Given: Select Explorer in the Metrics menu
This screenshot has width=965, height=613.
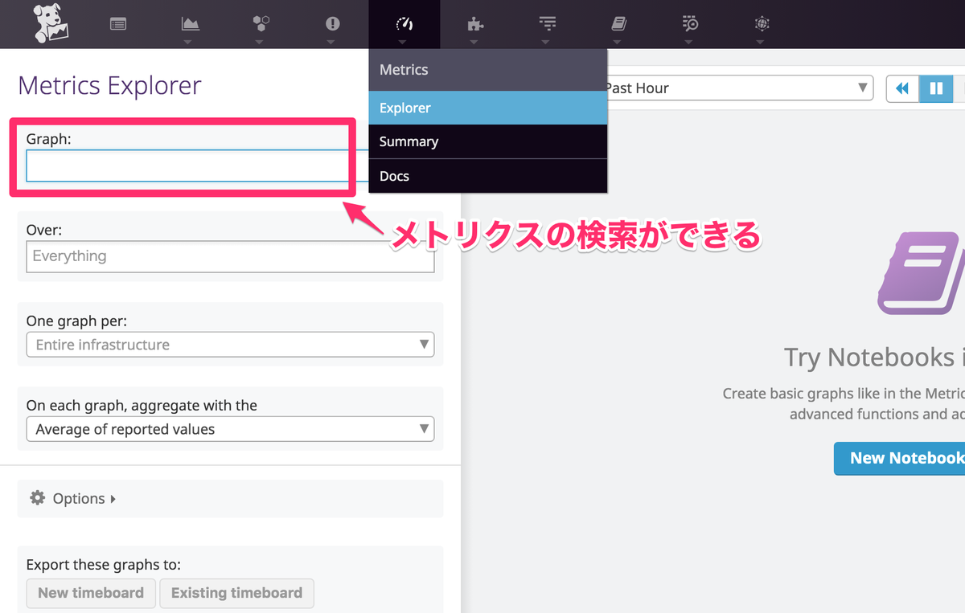Looking at the screenshot, I should [x=488, y=108].
